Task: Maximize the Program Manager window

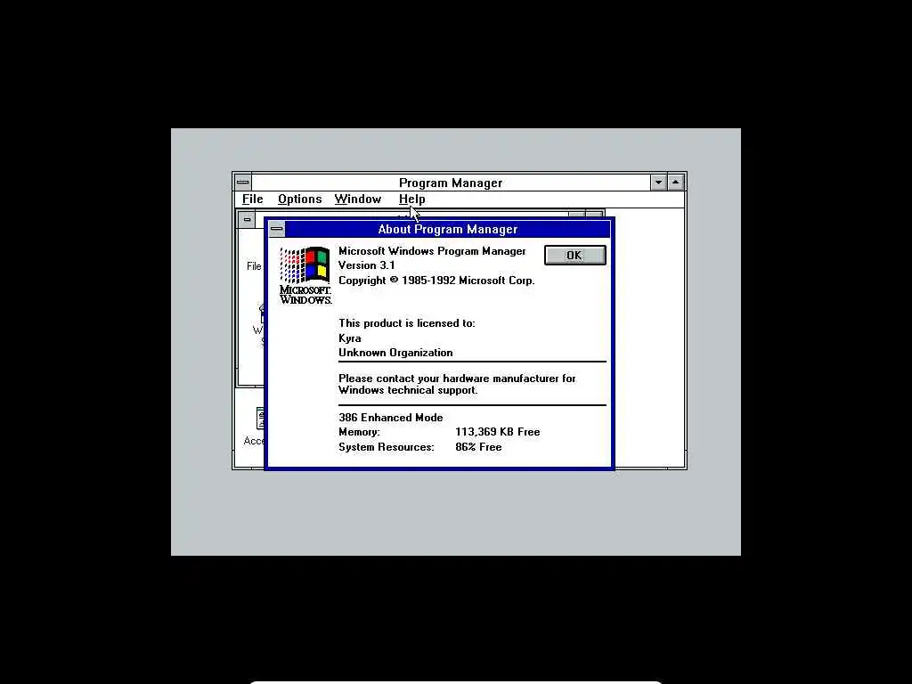Action: pyautogui.click(x=675, y=183)
